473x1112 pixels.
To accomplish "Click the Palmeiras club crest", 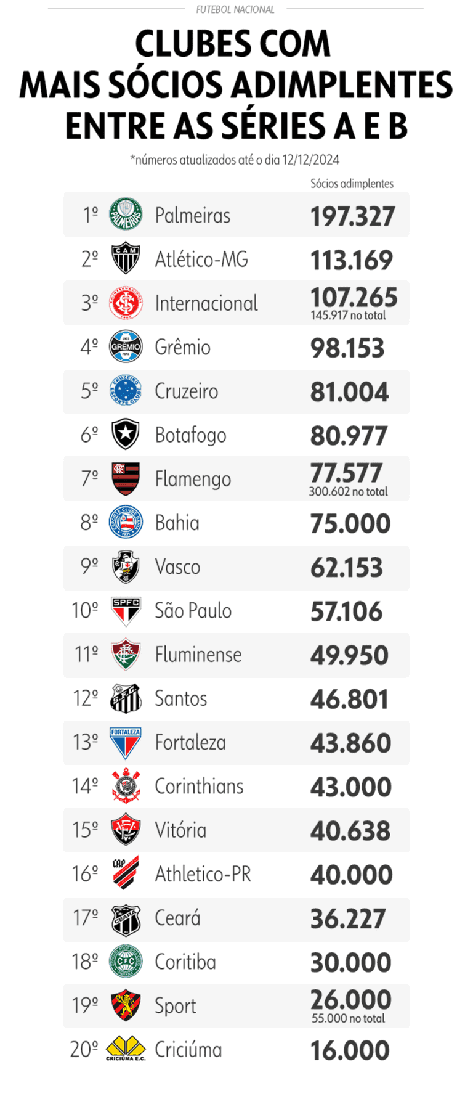I will coord(126,215).
